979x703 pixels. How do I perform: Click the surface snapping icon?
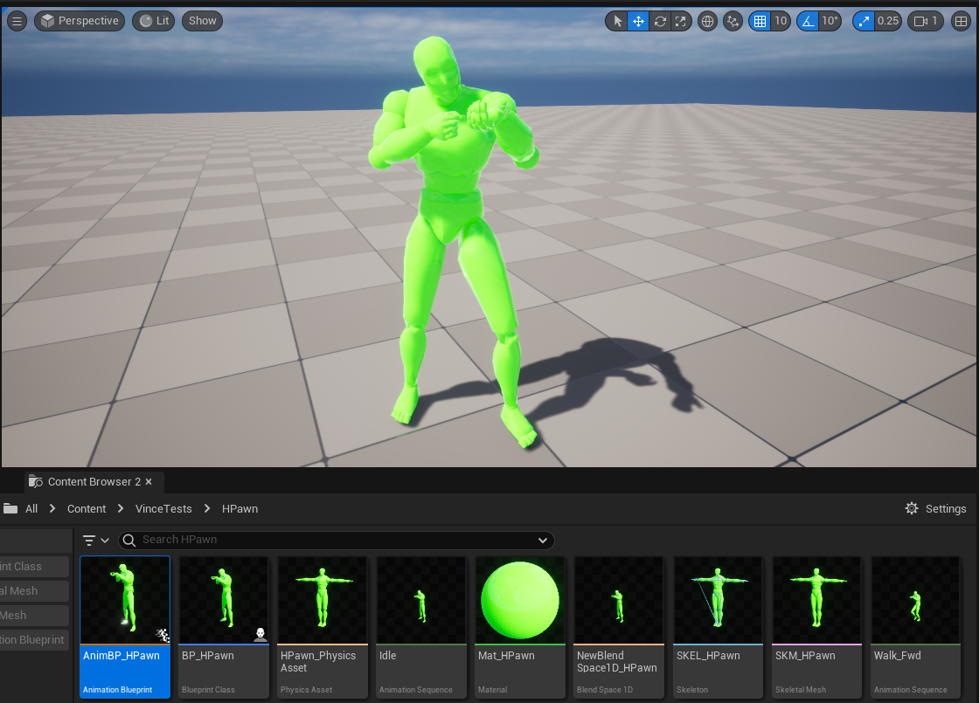click(x=733, y=21)
